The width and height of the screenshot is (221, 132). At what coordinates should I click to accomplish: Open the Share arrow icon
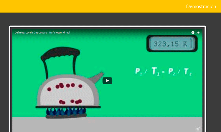pos(198,33)
